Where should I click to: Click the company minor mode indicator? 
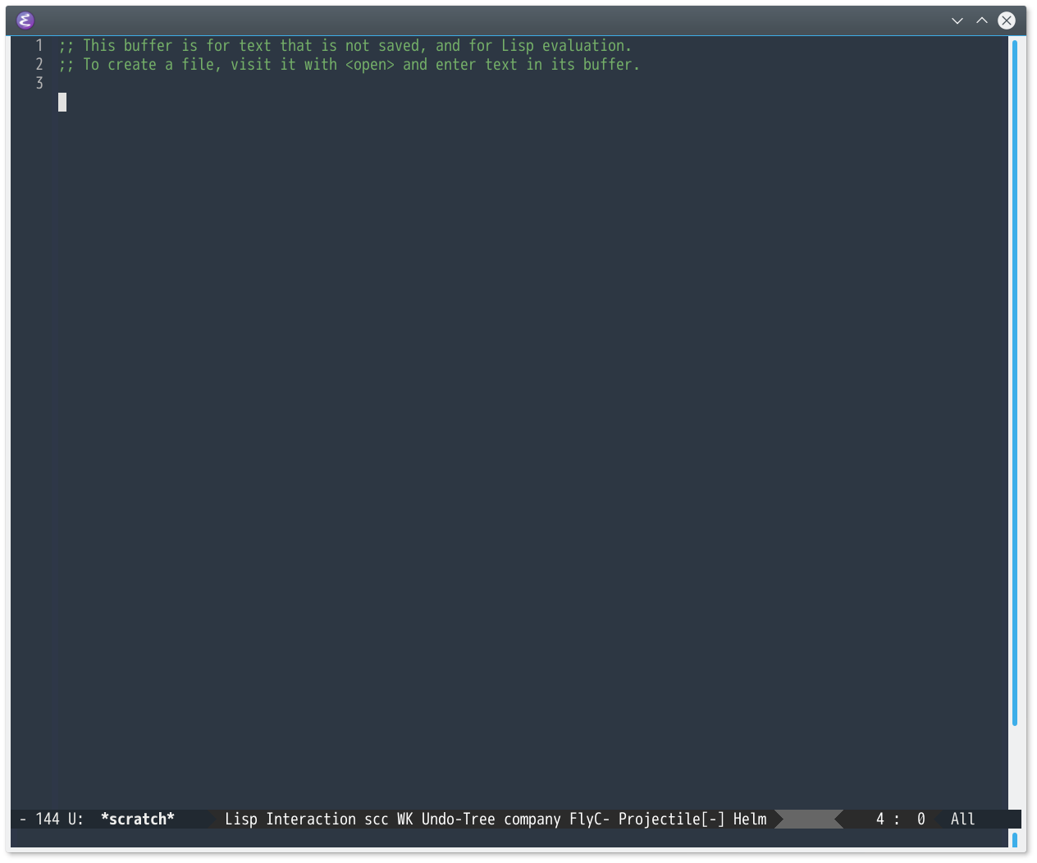coord(532,819)
